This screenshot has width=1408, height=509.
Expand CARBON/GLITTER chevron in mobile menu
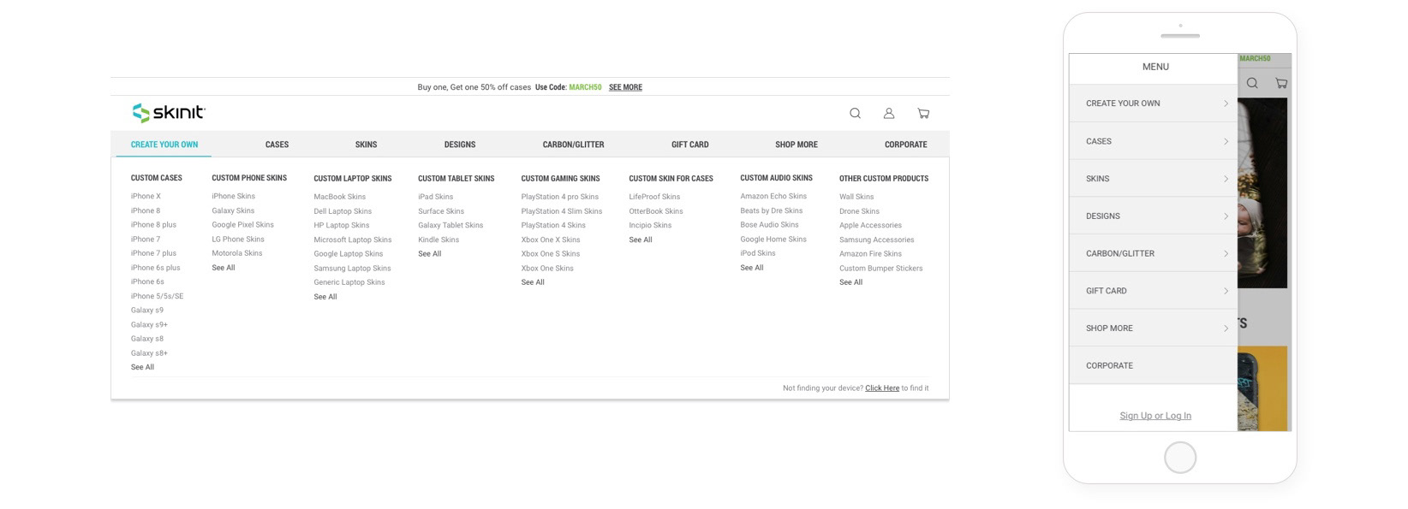(x=1226, y=253)
